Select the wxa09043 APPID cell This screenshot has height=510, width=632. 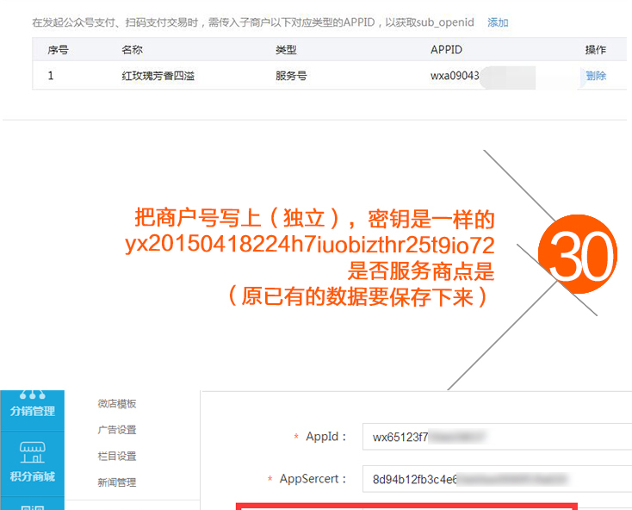(455, 76)
